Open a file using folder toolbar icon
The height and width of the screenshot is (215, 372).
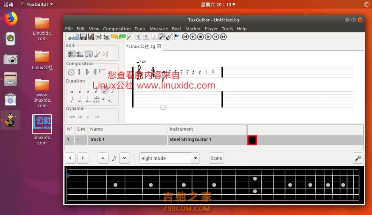pyautogui.click(x=76, y=37)
